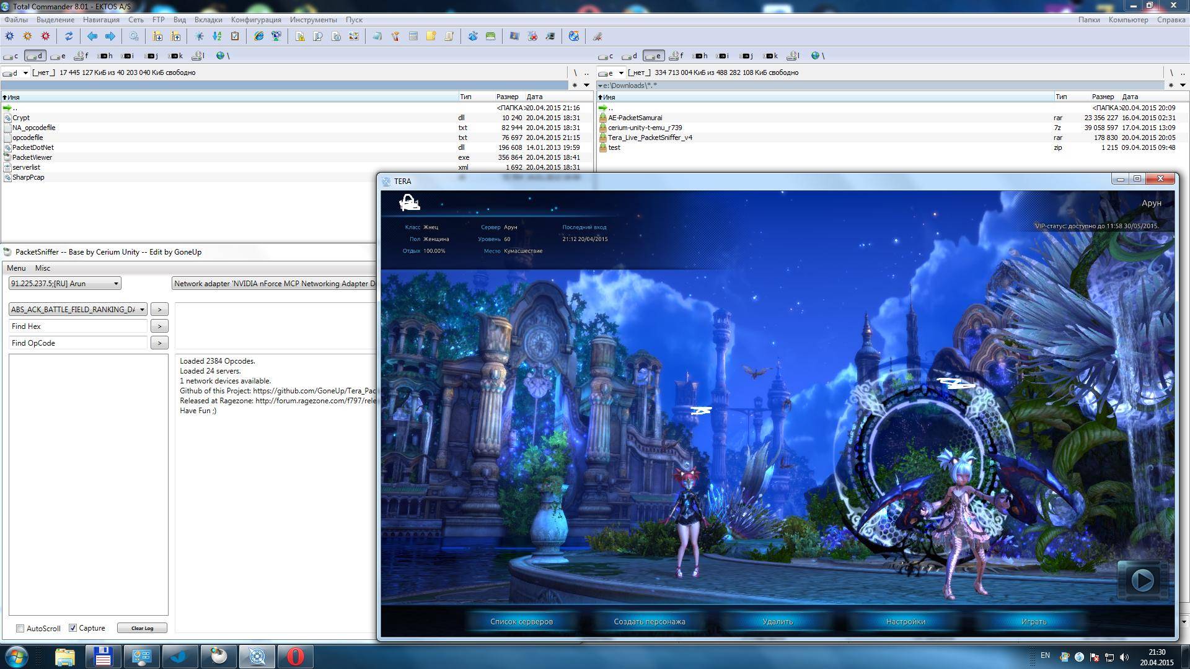Open the Инструменты menu
Viewport: 1190px width, 669px height.
314,20
